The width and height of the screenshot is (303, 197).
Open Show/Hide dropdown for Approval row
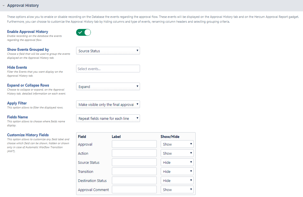tap(177, 144)
